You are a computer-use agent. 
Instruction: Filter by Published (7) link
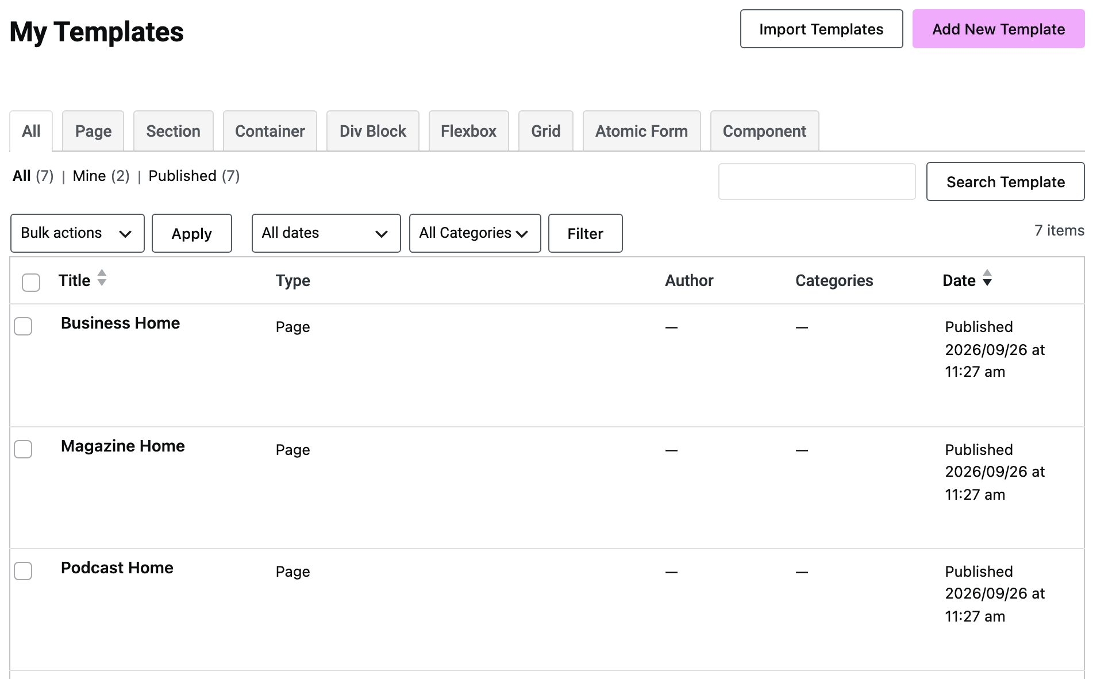pos(194,176)
